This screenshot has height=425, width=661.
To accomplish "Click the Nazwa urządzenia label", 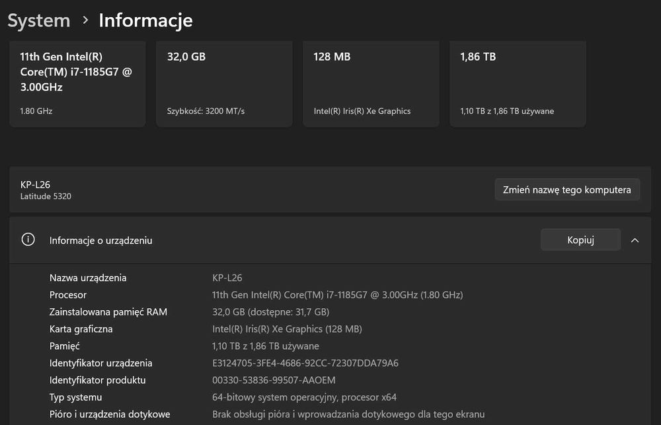I will click(x=88, y=278).
